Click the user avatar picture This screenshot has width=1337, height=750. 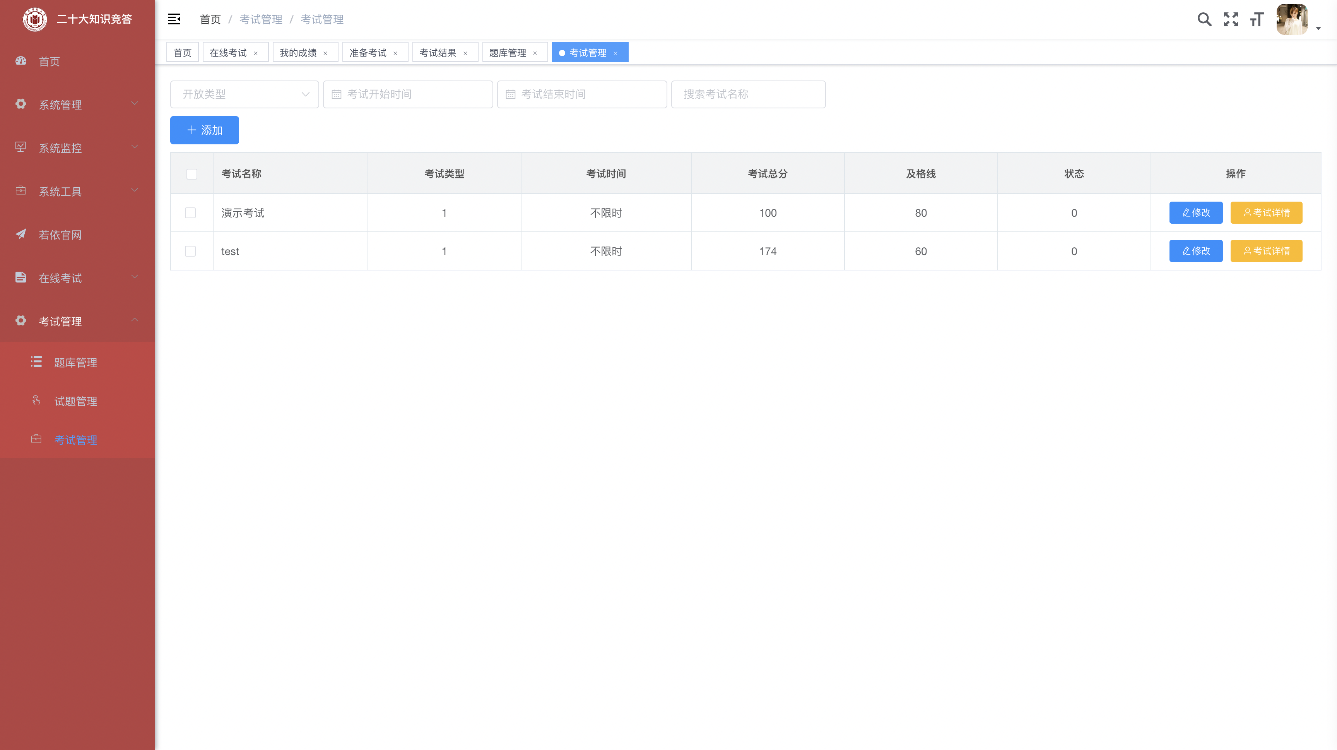click(x=1291, y=20)
